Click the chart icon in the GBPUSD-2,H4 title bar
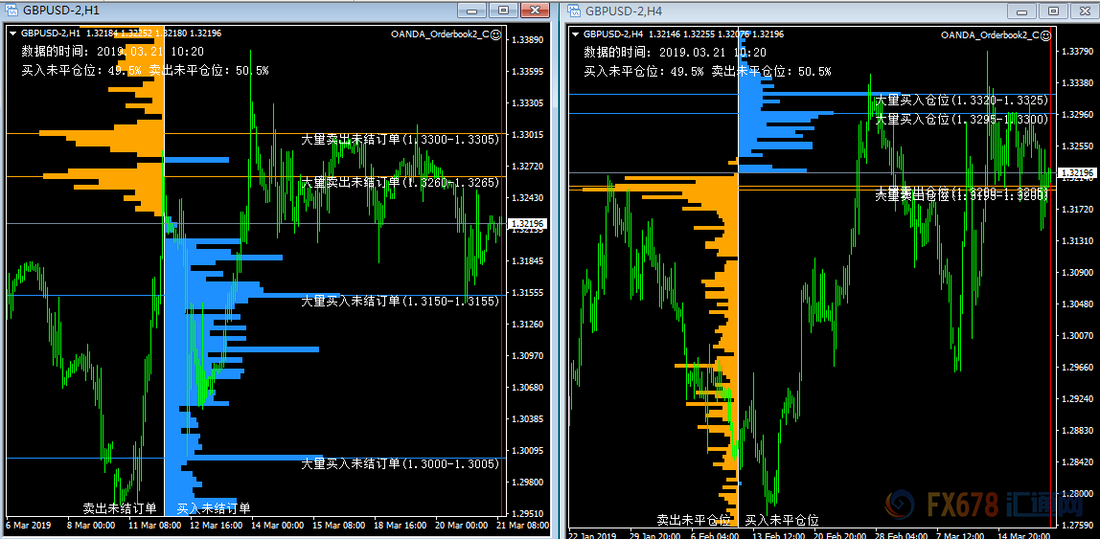The width and height of the screenshot is (1100, 539). 574,11
